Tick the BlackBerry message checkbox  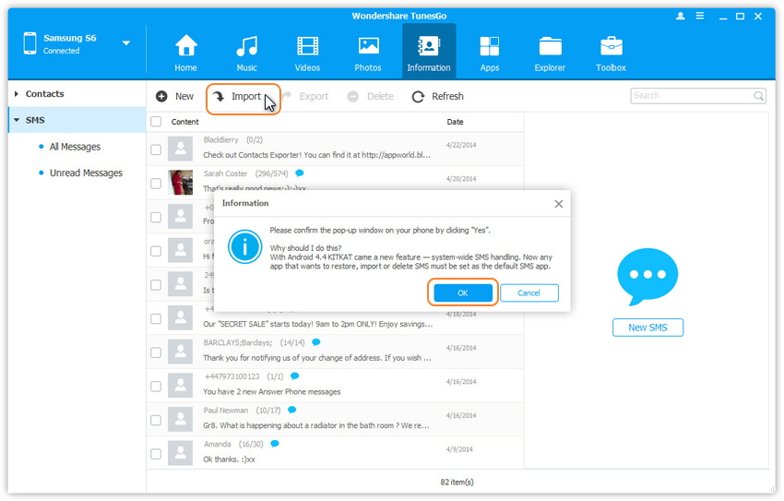tap(156, 149)
